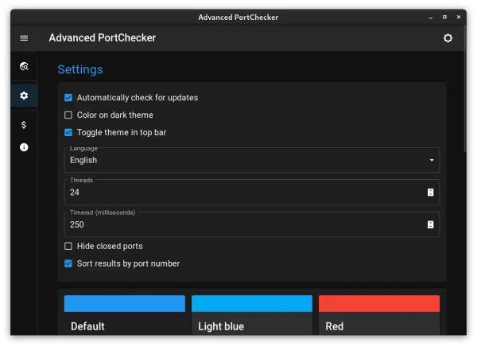
Task: Open the port scan page in sidebar
Action: [x=24, y=67]
